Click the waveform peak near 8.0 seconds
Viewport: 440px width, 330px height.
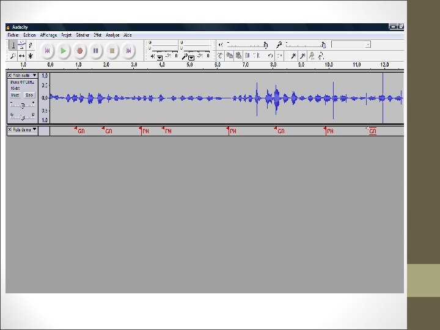[277, 99]
